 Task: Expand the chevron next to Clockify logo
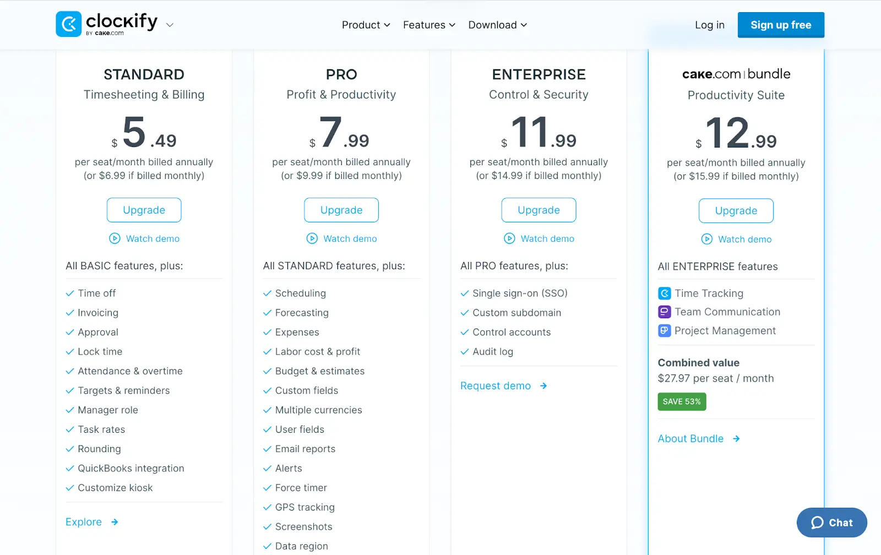170,25
